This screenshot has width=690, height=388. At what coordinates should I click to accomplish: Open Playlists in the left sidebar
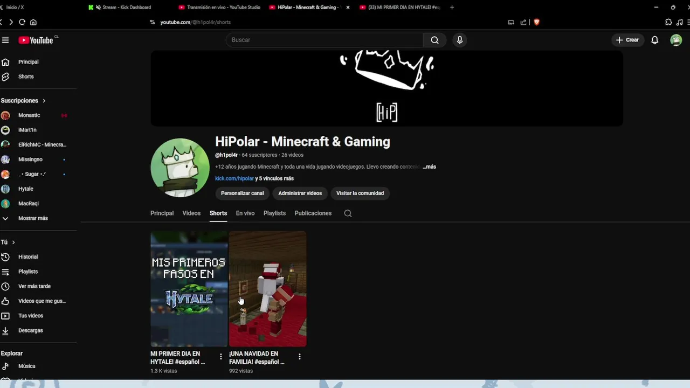click(x=28, y=272)
